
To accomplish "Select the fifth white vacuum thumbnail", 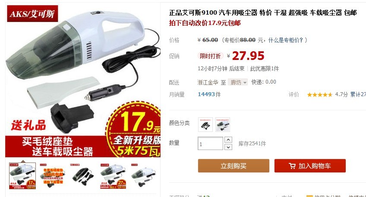I will coord(144,176).
